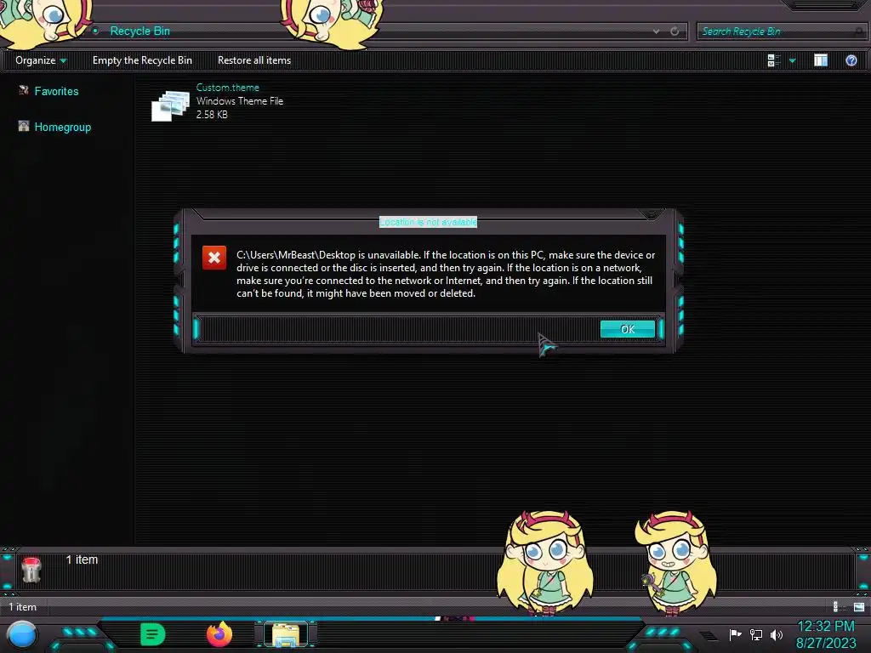Select the Custom.theme file
871x653 pixels.
point(218,102)
